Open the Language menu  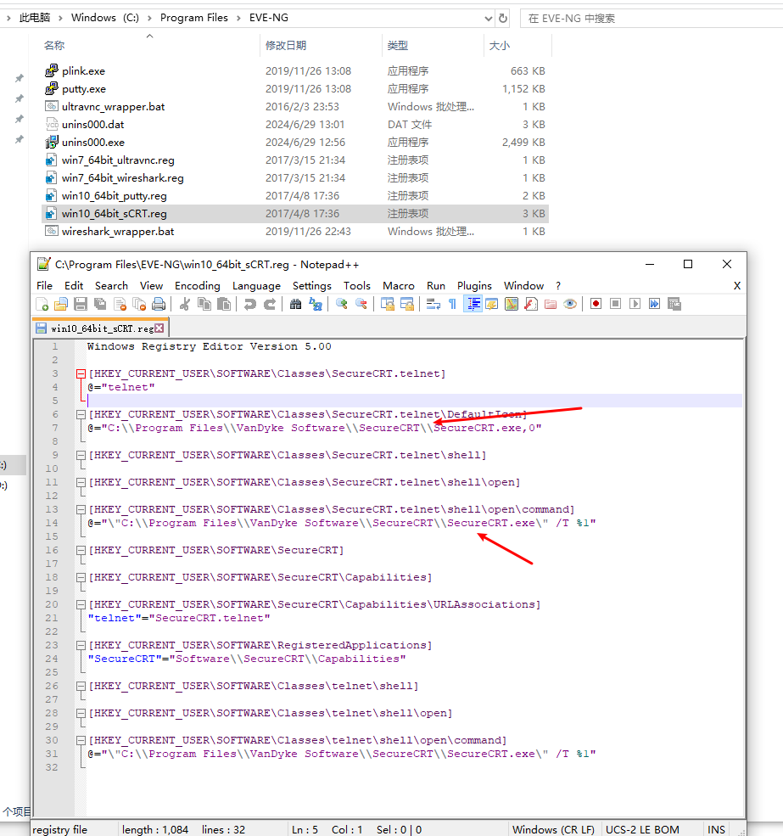click(x=256, y=286)
